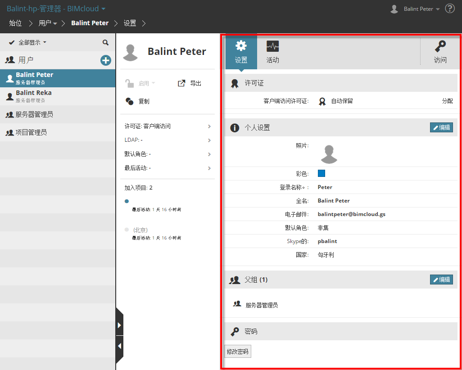
Task: Click the login name value Peter
Action: click(325, 187)
